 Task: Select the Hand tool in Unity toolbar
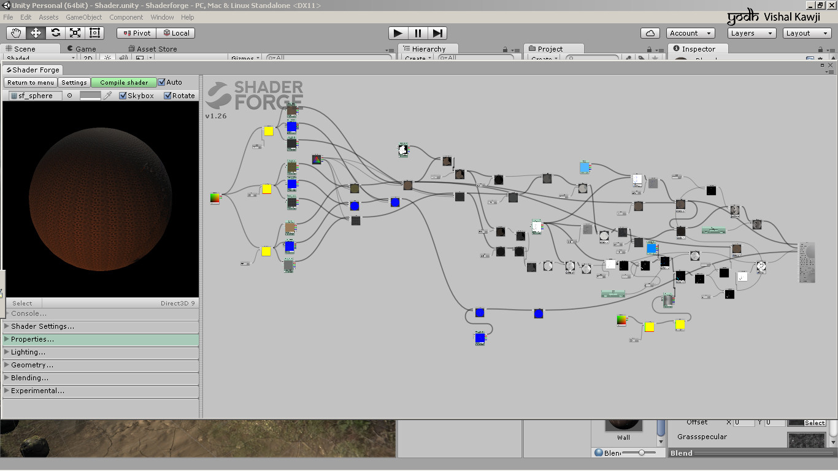tap(17, 33)
